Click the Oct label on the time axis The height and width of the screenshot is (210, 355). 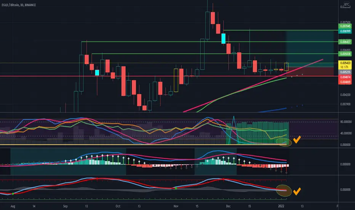pyautogui.click(x=118, y=206)
